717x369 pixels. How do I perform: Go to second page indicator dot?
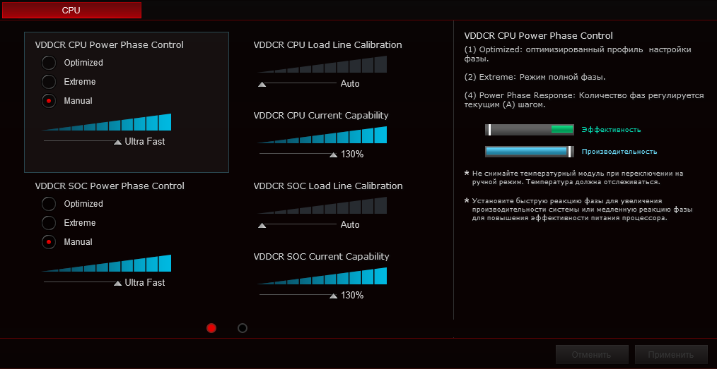click(243, 328)
